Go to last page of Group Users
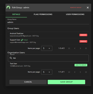Image resolution: width=93 pixels, height=94 pixels. tap(86, 48)
